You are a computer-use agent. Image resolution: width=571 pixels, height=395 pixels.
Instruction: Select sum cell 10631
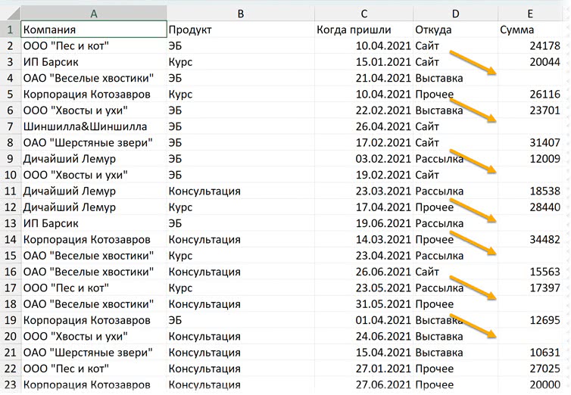click(x=530, y=353)
